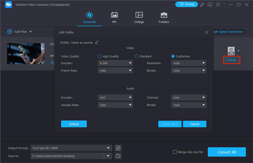The width and height of the screenshot is (253, 163).
Task: Expand the audio Sample Rate dropdown
Action: [x=115, y=105]
